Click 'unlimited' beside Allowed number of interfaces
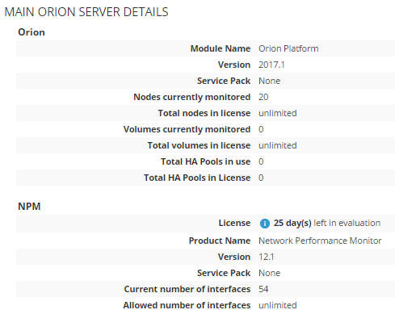Image resolution: width=395 pixels, height=314 pixels. (278, 305)
